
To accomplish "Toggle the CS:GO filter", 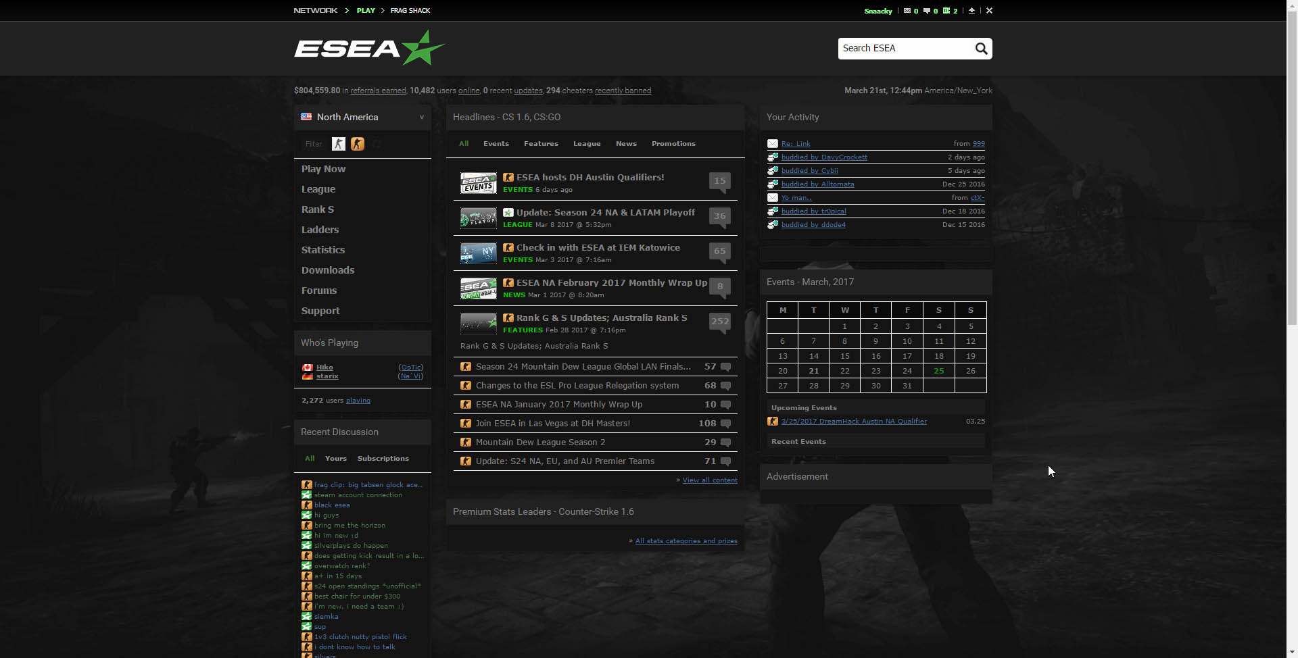I will (x=358, y=144).
